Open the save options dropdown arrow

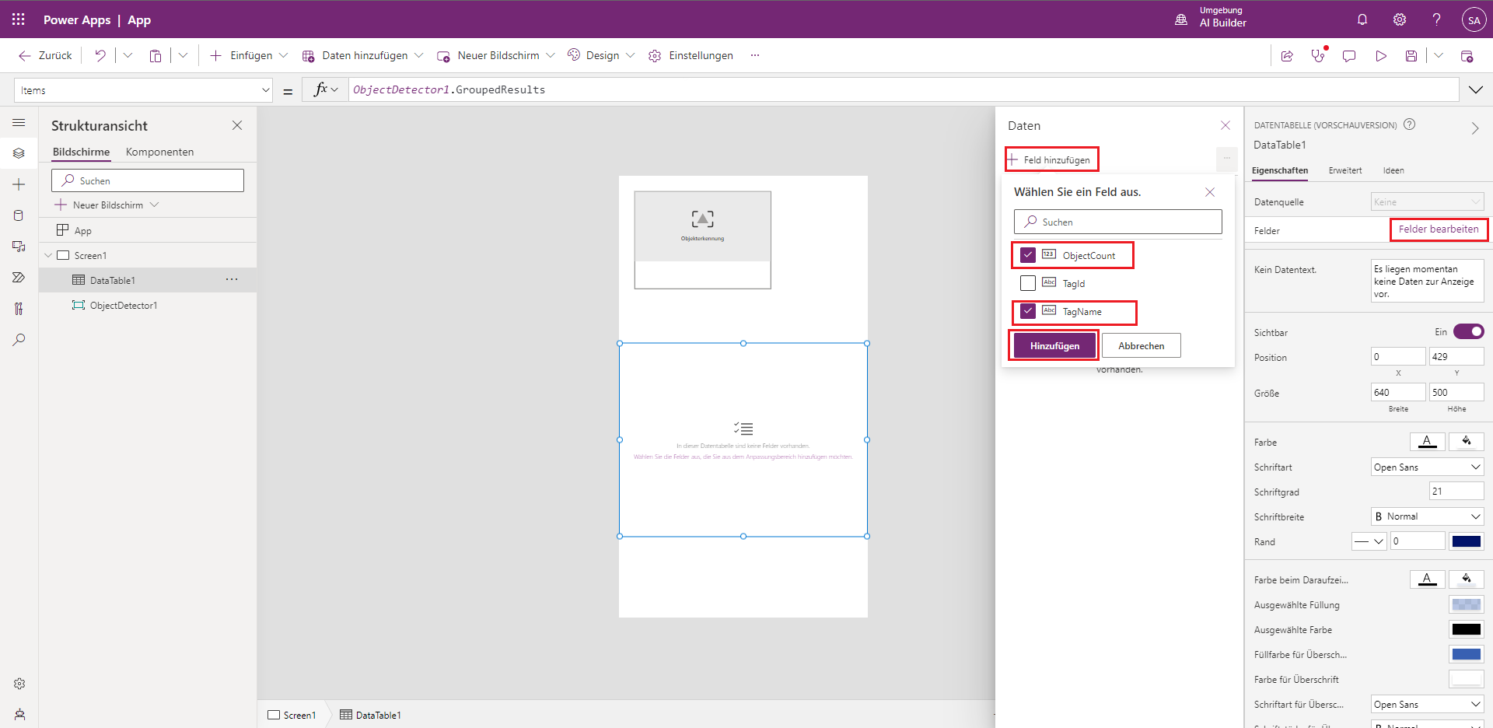point(1439,56)
